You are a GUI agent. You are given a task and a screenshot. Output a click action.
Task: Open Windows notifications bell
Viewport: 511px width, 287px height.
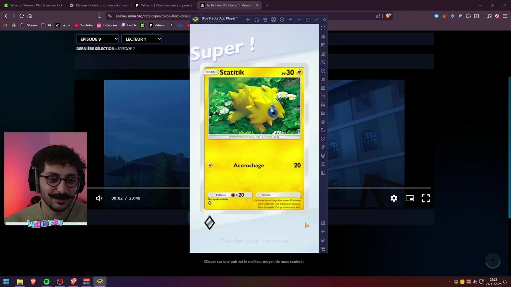(505, 281)
